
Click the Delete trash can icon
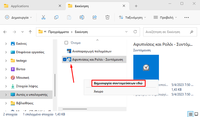point(107,17)
